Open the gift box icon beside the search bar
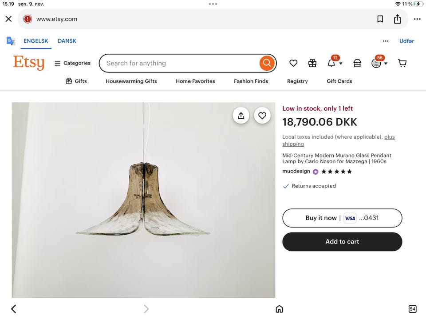 click(312, 63)
